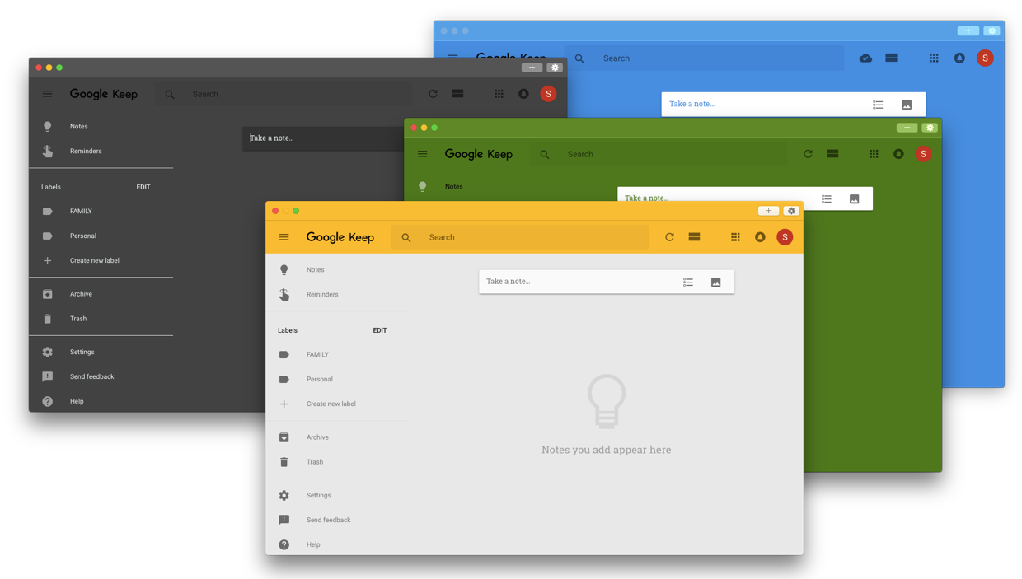Collapse the sidebar with the hamburger menu
The image size is (1022, 579).
[284, 236]
